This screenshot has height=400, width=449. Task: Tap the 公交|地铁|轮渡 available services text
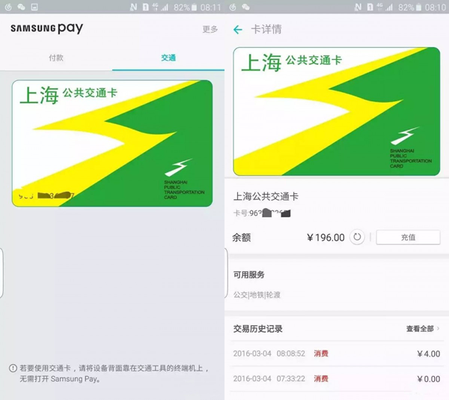click(x=260, y=294)
